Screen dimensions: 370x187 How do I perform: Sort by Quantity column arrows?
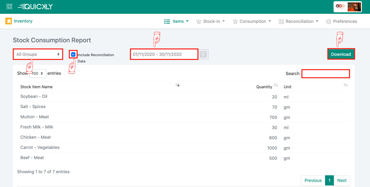(x=276, y=85)
